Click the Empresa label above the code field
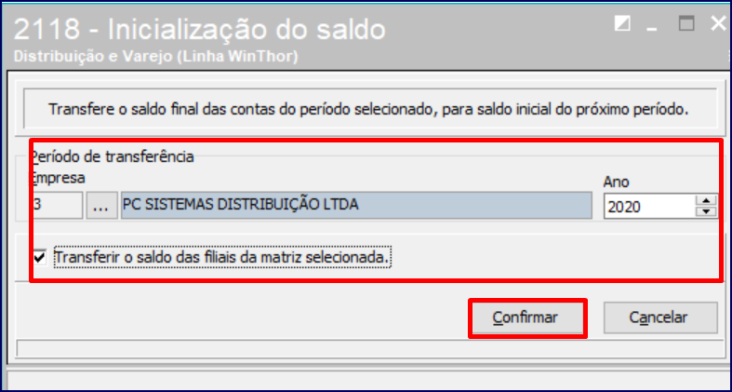Image resolution: width=732 pixels, height=392 pixels. pos(58,178)
